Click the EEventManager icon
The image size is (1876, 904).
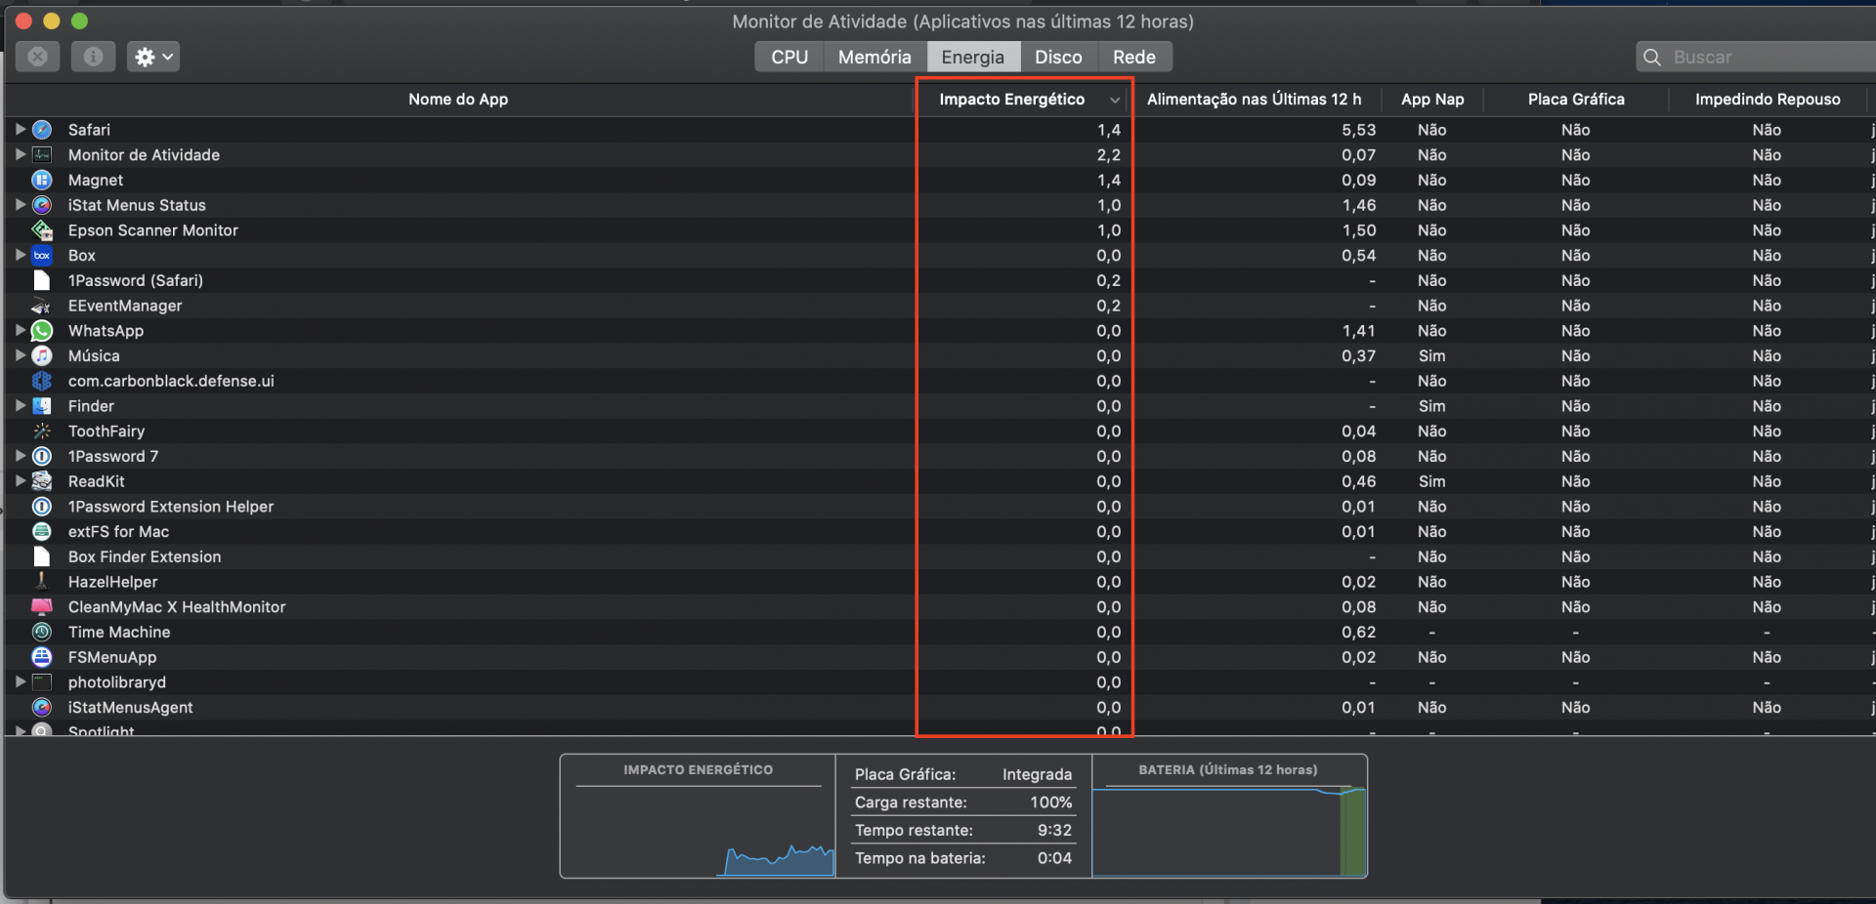click(42, 306)
